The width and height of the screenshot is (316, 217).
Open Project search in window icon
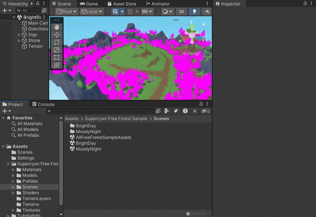158,111
